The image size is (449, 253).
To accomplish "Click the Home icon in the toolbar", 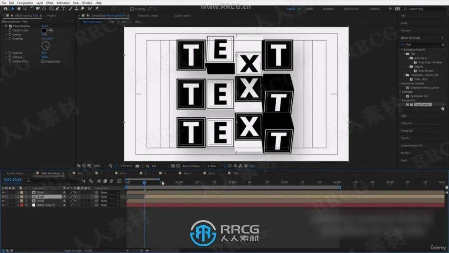I will tap(6, 8).
